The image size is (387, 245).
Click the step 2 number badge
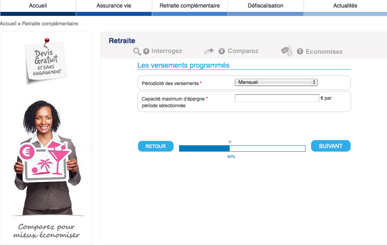tap(222, 51)
